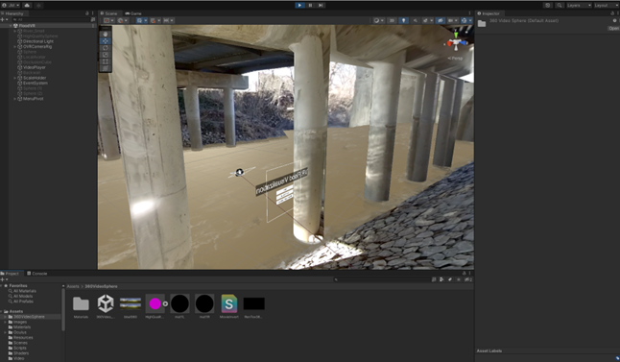Image resolution: width=620 pixels, height=362 pixels.
Task: Select the Rect transform tool
Action: point(106,61)
